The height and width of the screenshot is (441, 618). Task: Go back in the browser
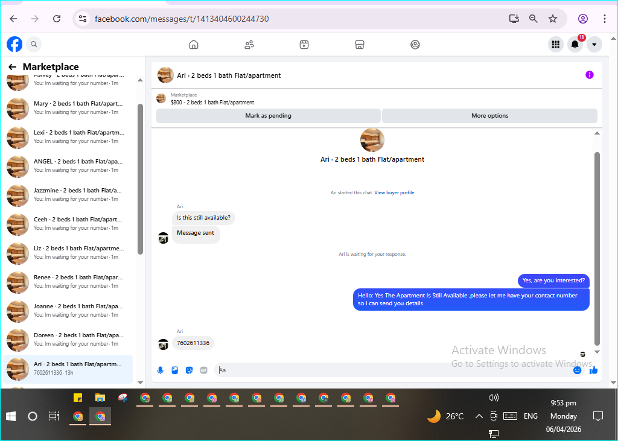(13, 19)
